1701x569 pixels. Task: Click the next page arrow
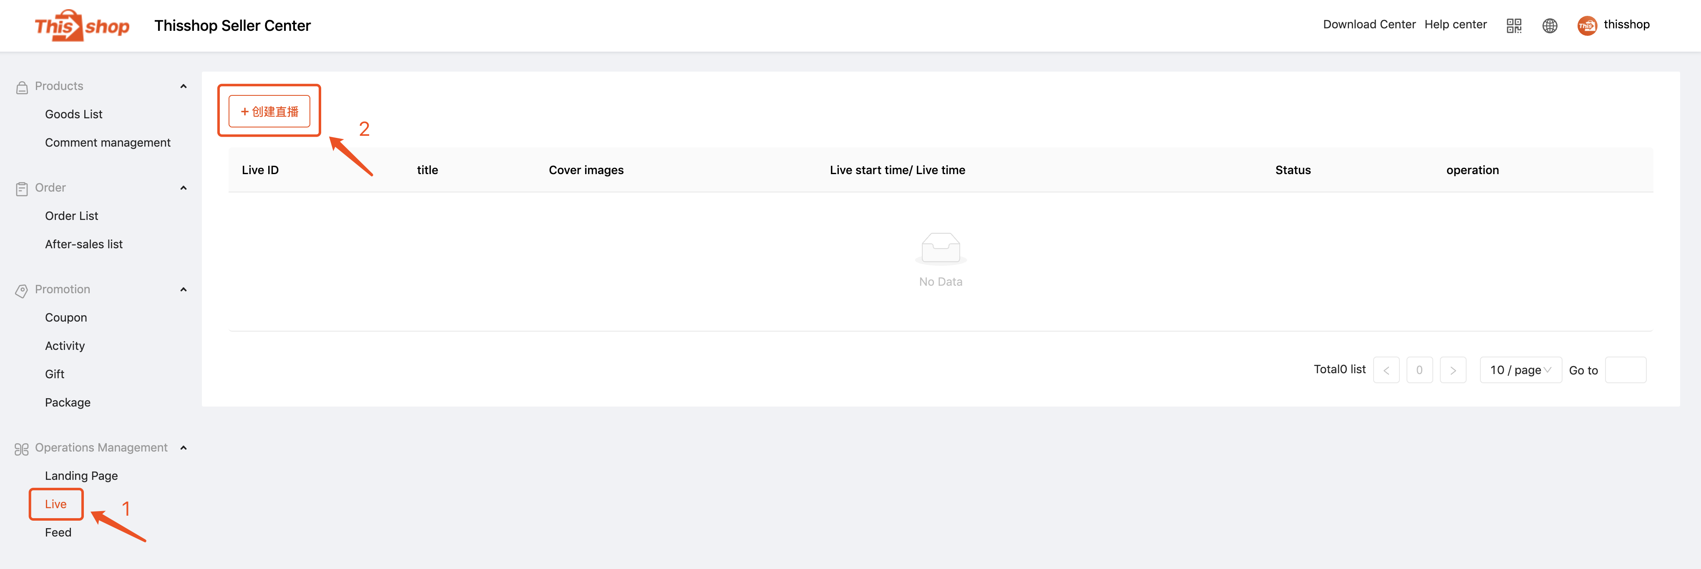point(1453,370)
